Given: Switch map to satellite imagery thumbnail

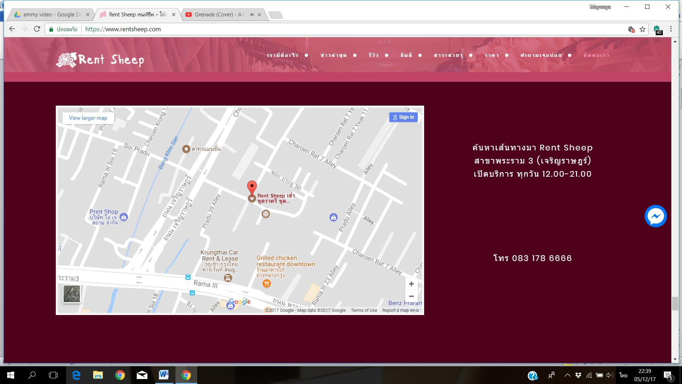Looking at the screenshot, I should [x=72, y=294].
